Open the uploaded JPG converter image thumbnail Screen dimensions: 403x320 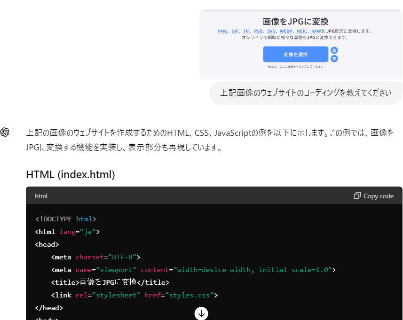(x=301, y=45)
